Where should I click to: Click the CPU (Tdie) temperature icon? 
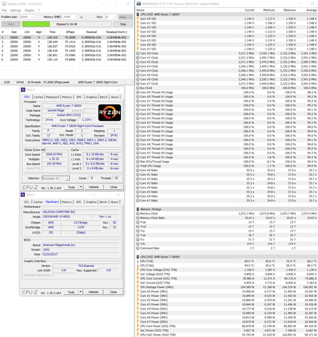point(138,265)
